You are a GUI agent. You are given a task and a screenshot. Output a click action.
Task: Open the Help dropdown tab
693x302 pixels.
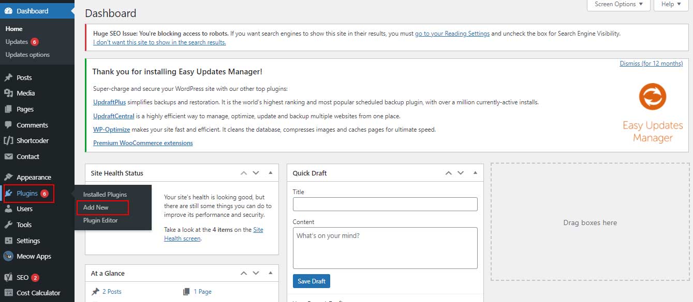point(672,5)
